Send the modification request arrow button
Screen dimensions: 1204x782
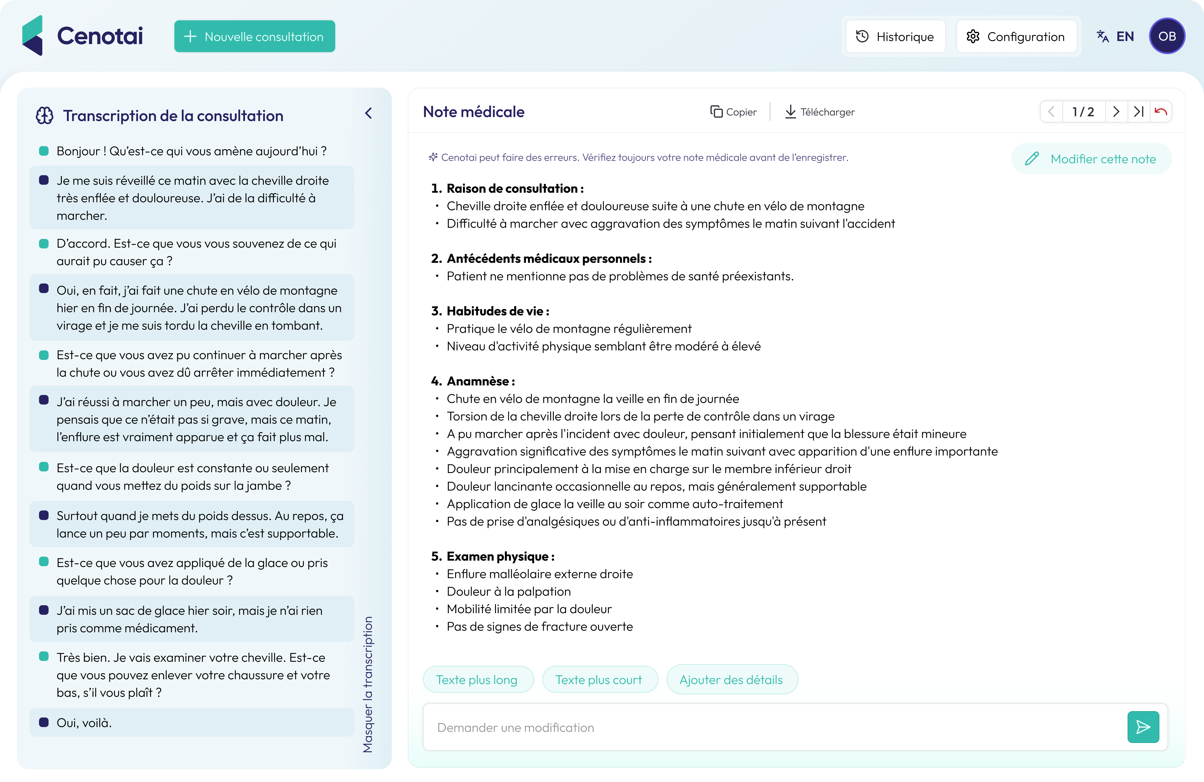click(1143, 727)
